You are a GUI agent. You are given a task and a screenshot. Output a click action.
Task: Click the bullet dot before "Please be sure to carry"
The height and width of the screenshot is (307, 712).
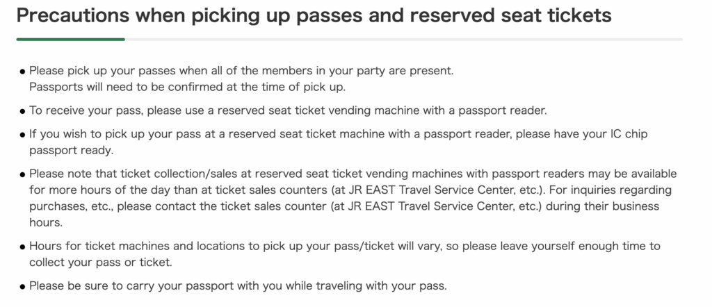point(23,286)
